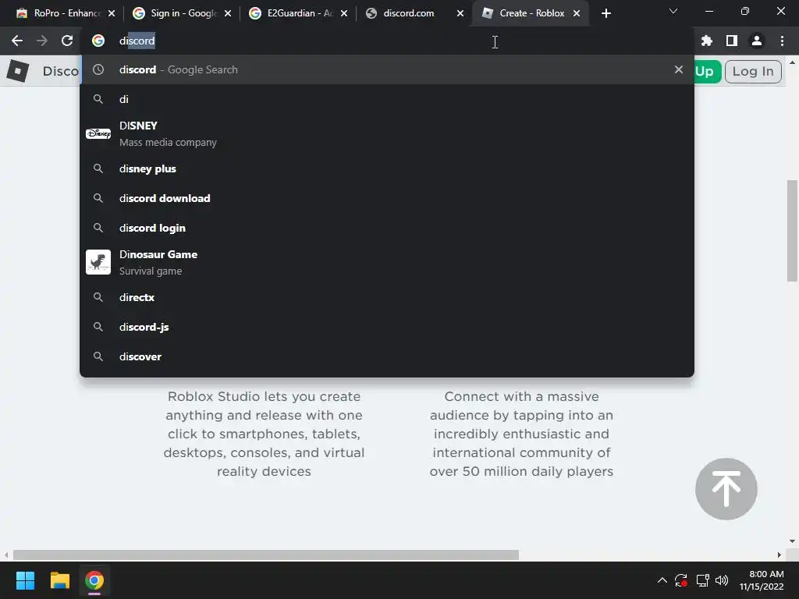
Task: Click the Google icon in address bar
Action: point(98,41)
